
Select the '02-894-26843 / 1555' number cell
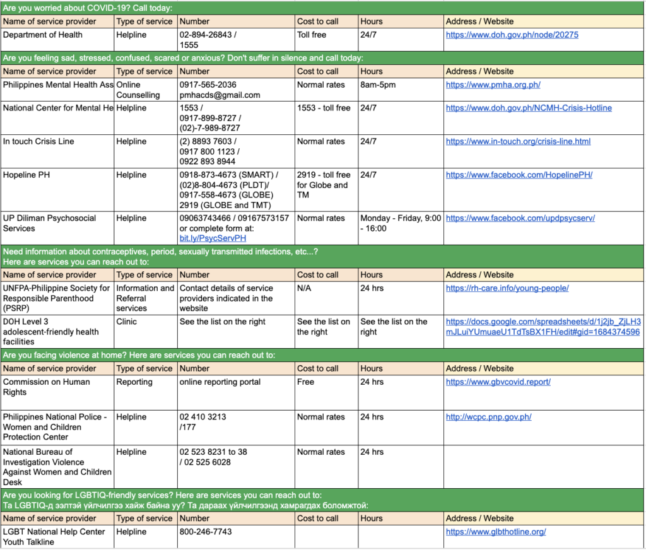tap(236, 40)
